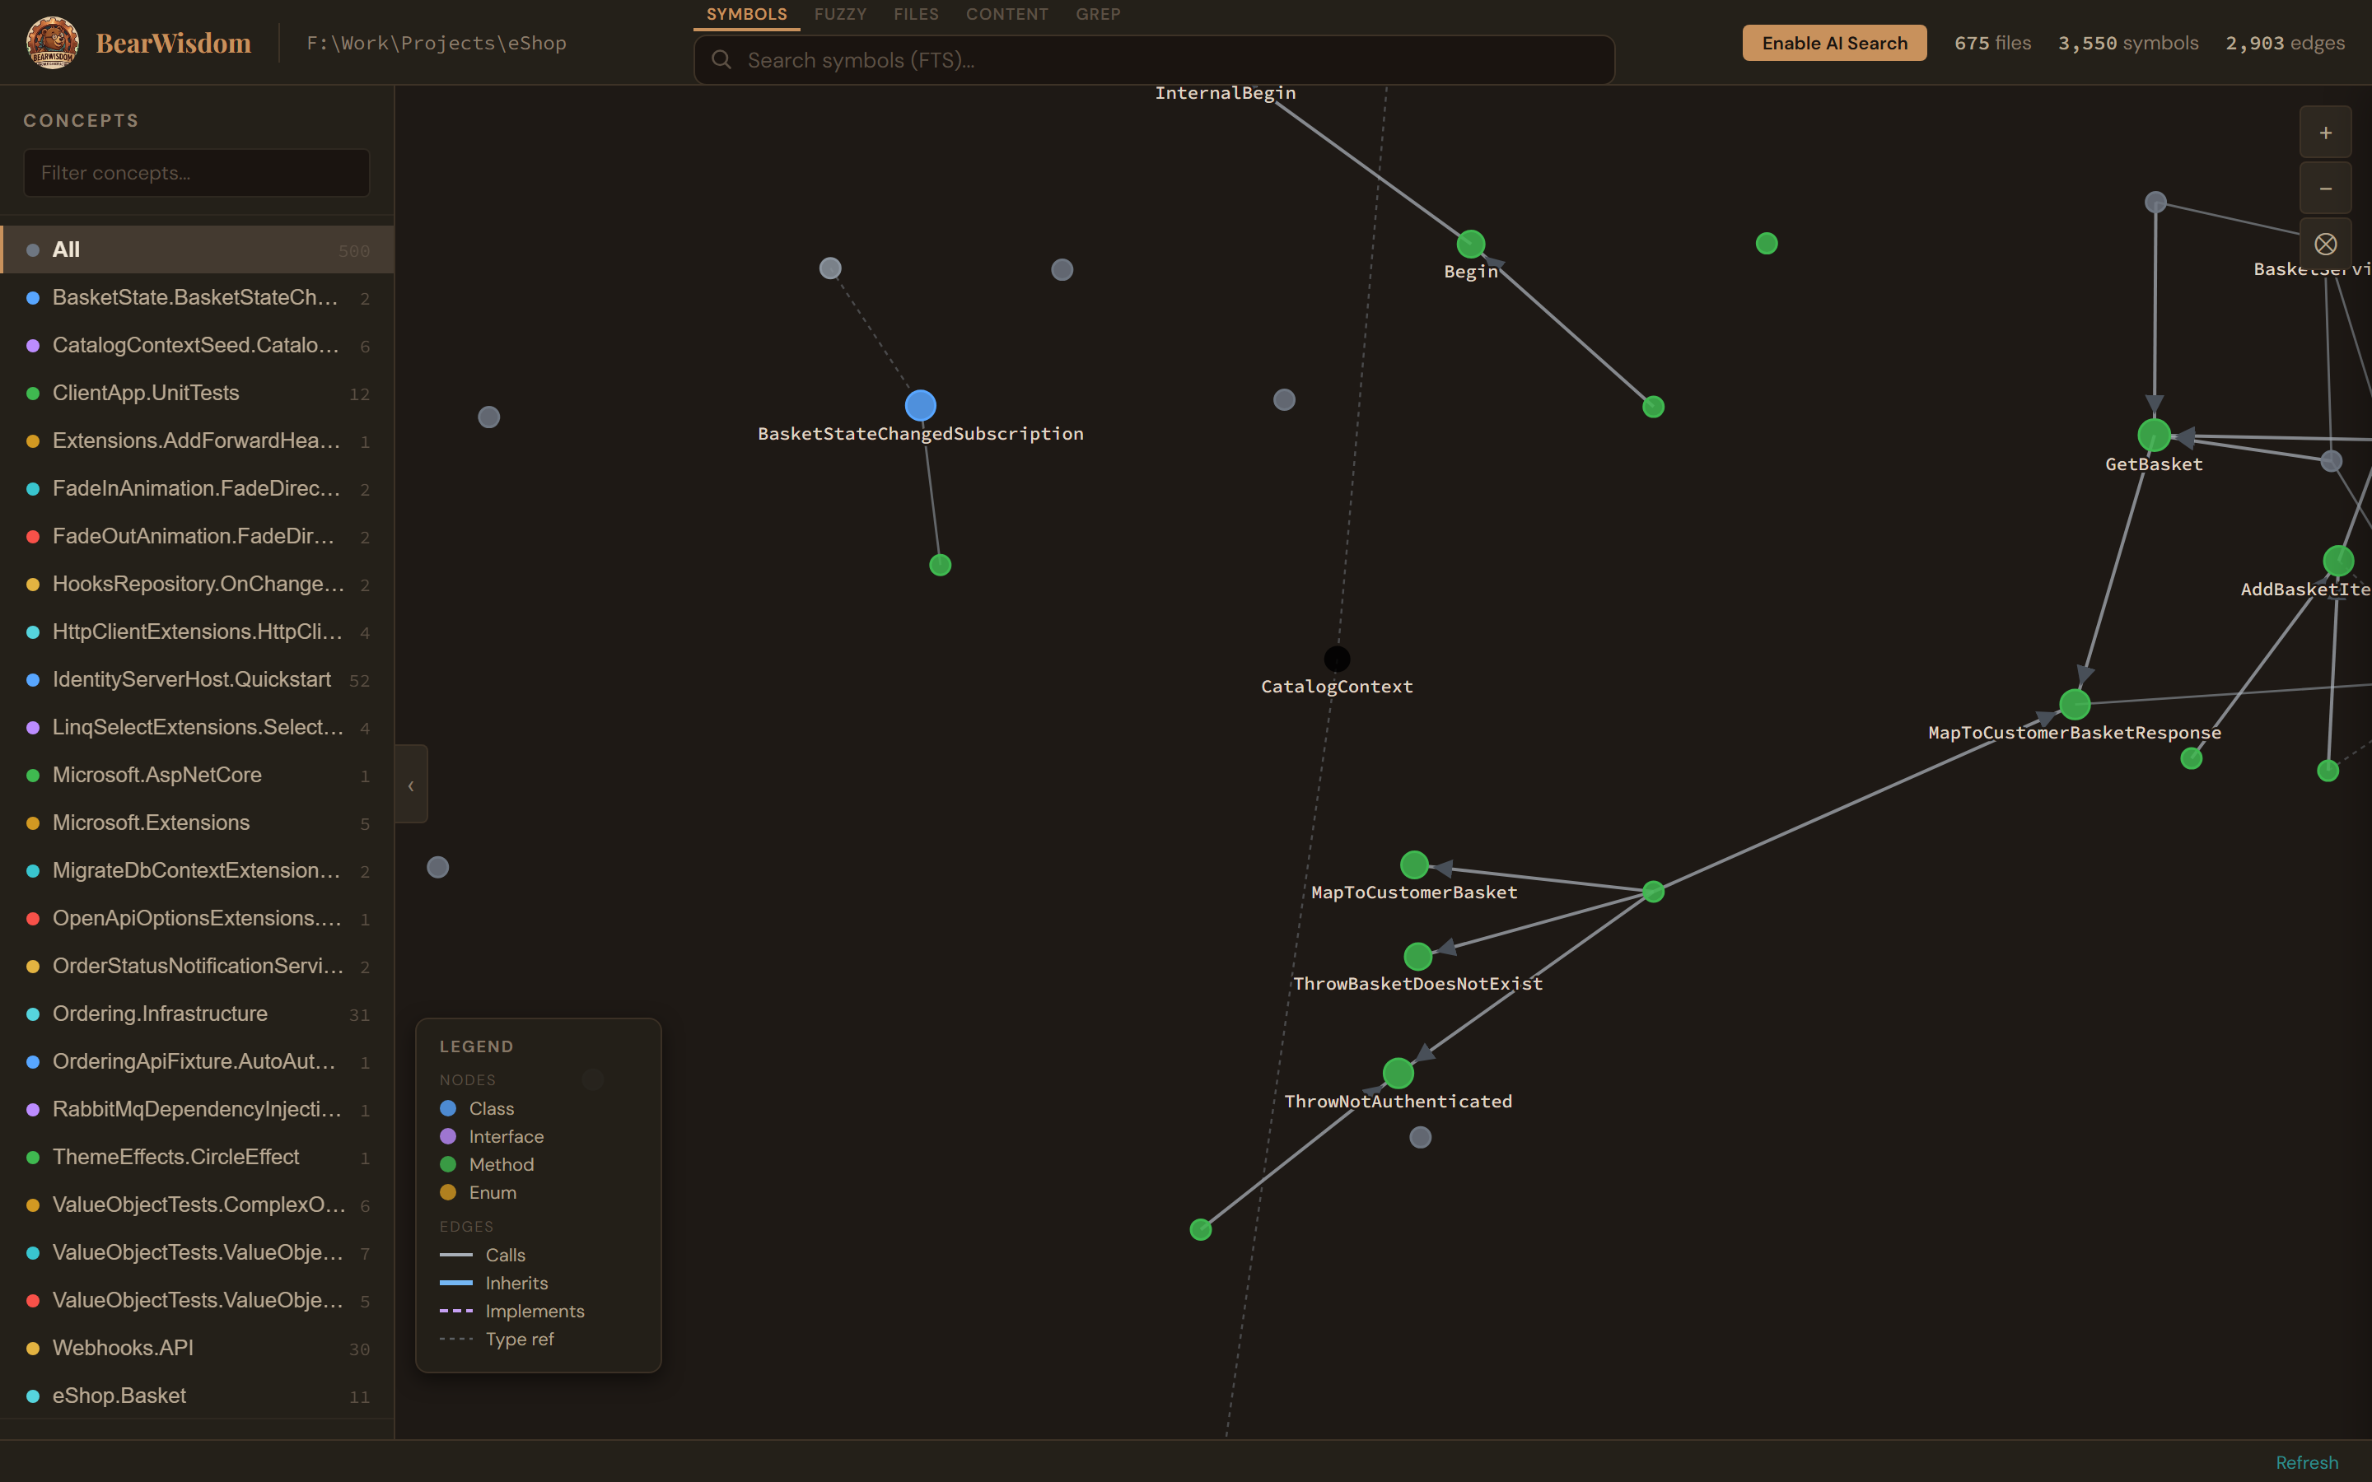
Task: Click the circled X icon below the zoom controls
Action: click(2325, 243)
